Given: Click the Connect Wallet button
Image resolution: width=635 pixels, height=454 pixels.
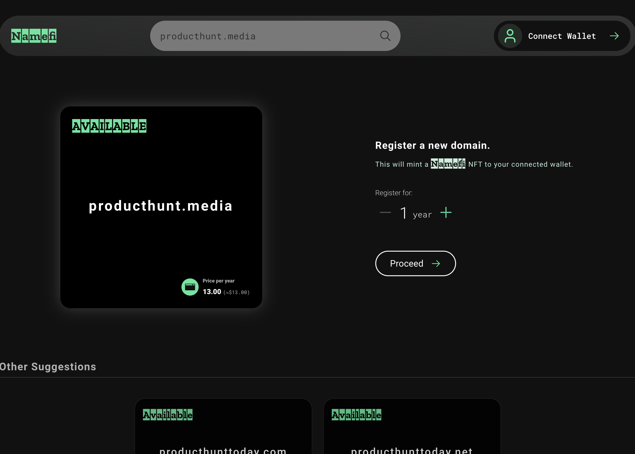Looking at the screenshot, I should 562,36.
